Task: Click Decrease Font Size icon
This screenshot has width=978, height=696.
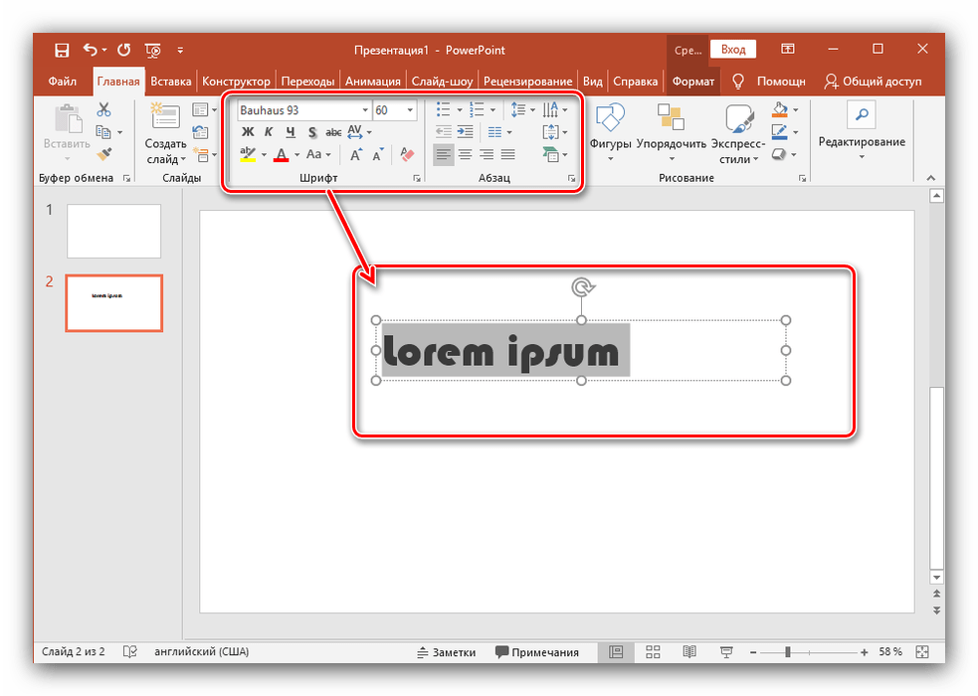Action: click(x=378, y=154)
